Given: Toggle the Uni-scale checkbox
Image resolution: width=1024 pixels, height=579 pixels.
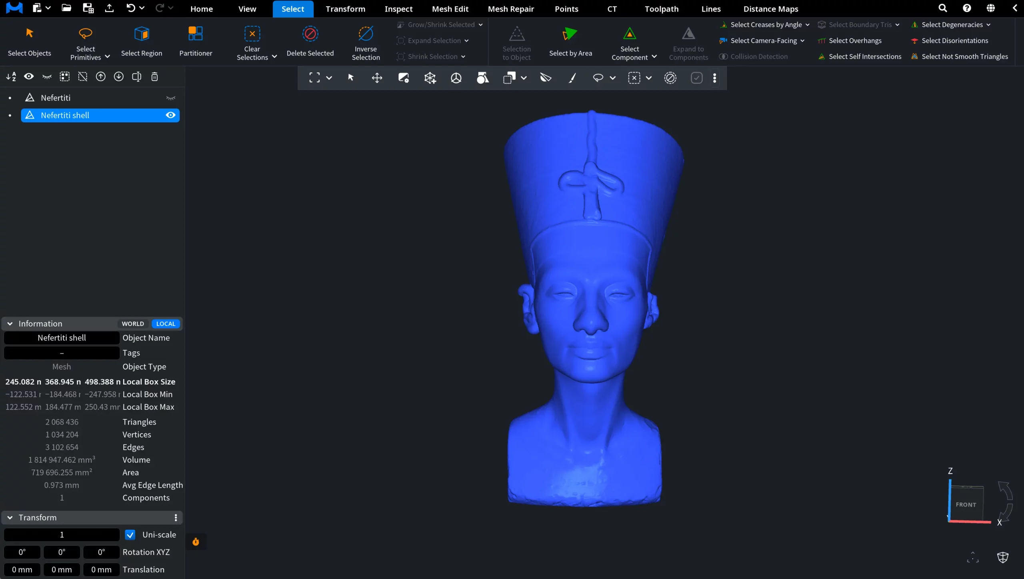Looking at the screenshot, I should tap(130, 535).
